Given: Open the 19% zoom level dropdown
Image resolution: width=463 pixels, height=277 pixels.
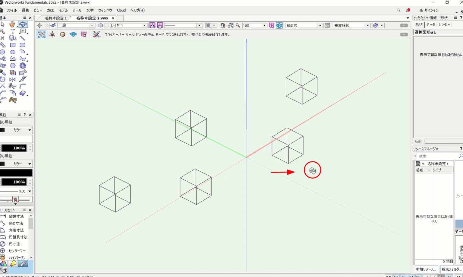Looking at the screenshot, I should pos(264,26).
